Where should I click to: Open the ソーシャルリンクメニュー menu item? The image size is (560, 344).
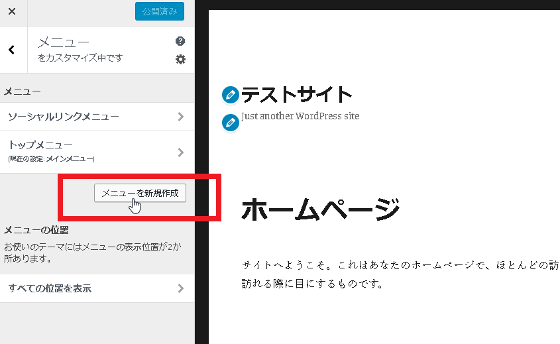point(64,117)
